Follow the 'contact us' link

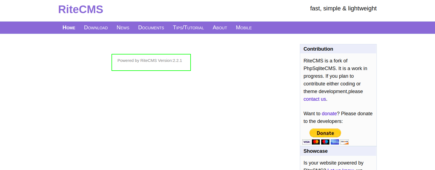coord(315,99)
